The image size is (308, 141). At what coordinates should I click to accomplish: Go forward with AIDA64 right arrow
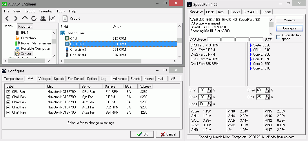[x=16, y=18]
